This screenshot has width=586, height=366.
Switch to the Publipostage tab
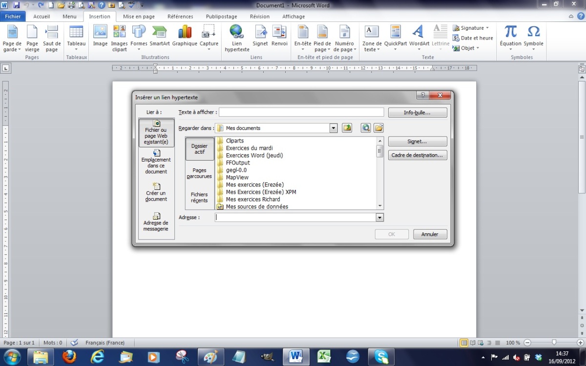point(221,16)
